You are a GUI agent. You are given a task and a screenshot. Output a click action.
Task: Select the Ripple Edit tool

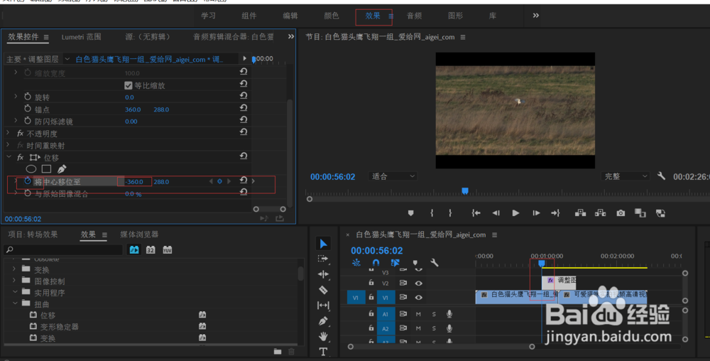tap(323, 274)
